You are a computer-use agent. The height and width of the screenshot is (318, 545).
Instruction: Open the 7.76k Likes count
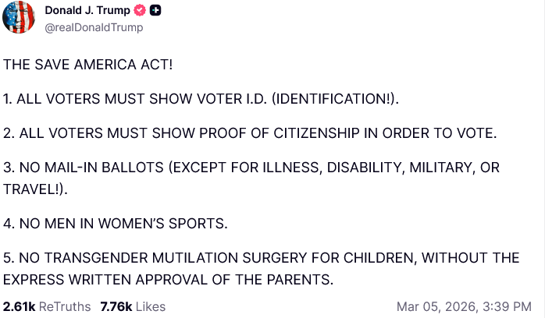coord(116,307)
